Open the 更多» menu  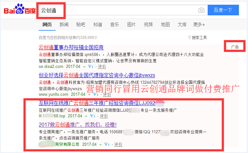(x=199, y=24)
